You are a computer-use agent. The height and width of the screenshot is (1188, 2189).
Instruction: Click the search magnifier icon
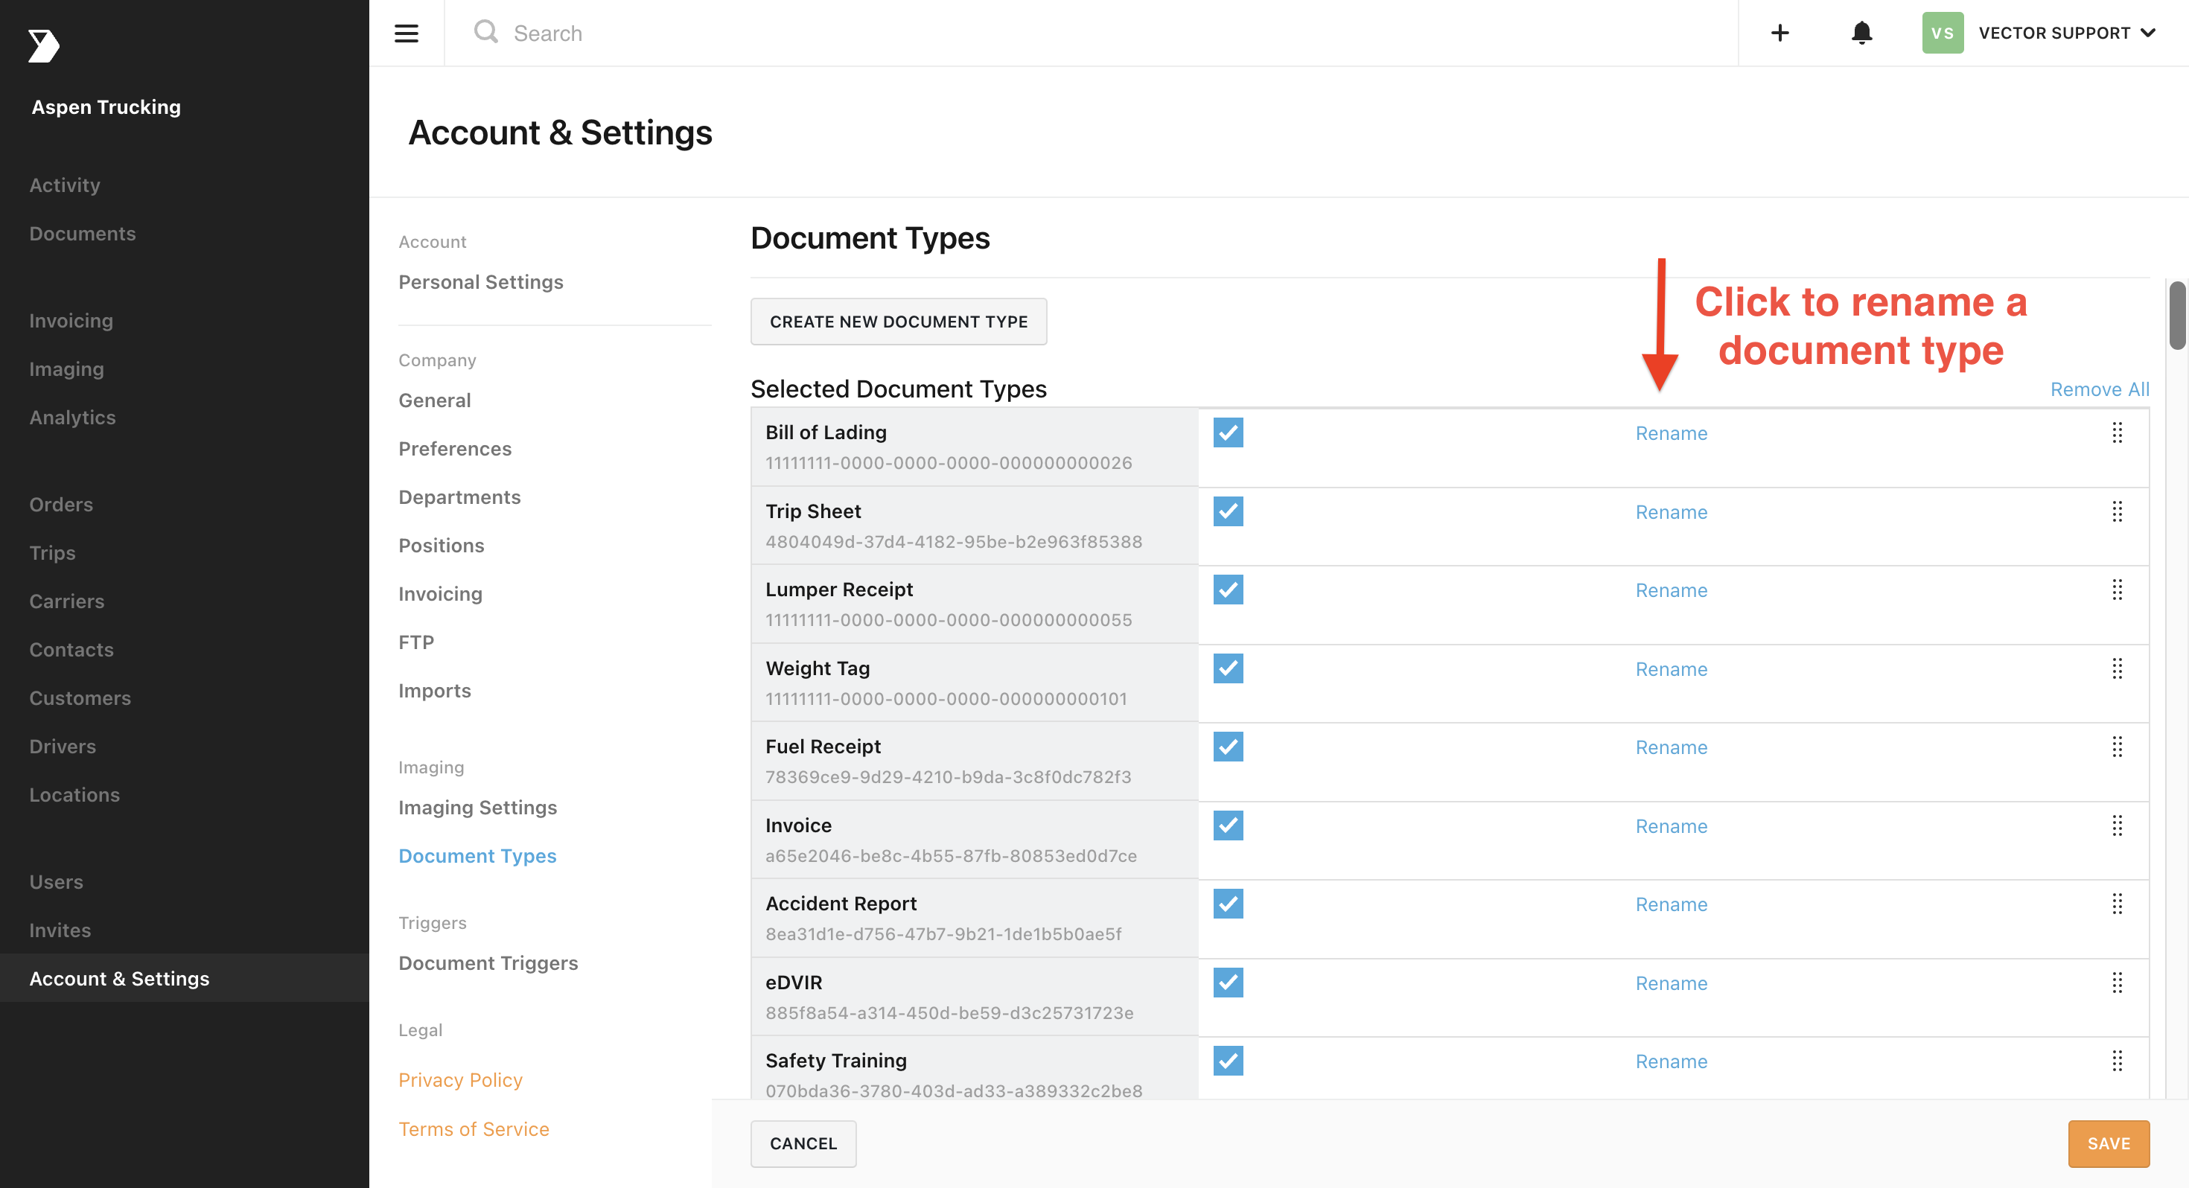(x=485, y=32)
